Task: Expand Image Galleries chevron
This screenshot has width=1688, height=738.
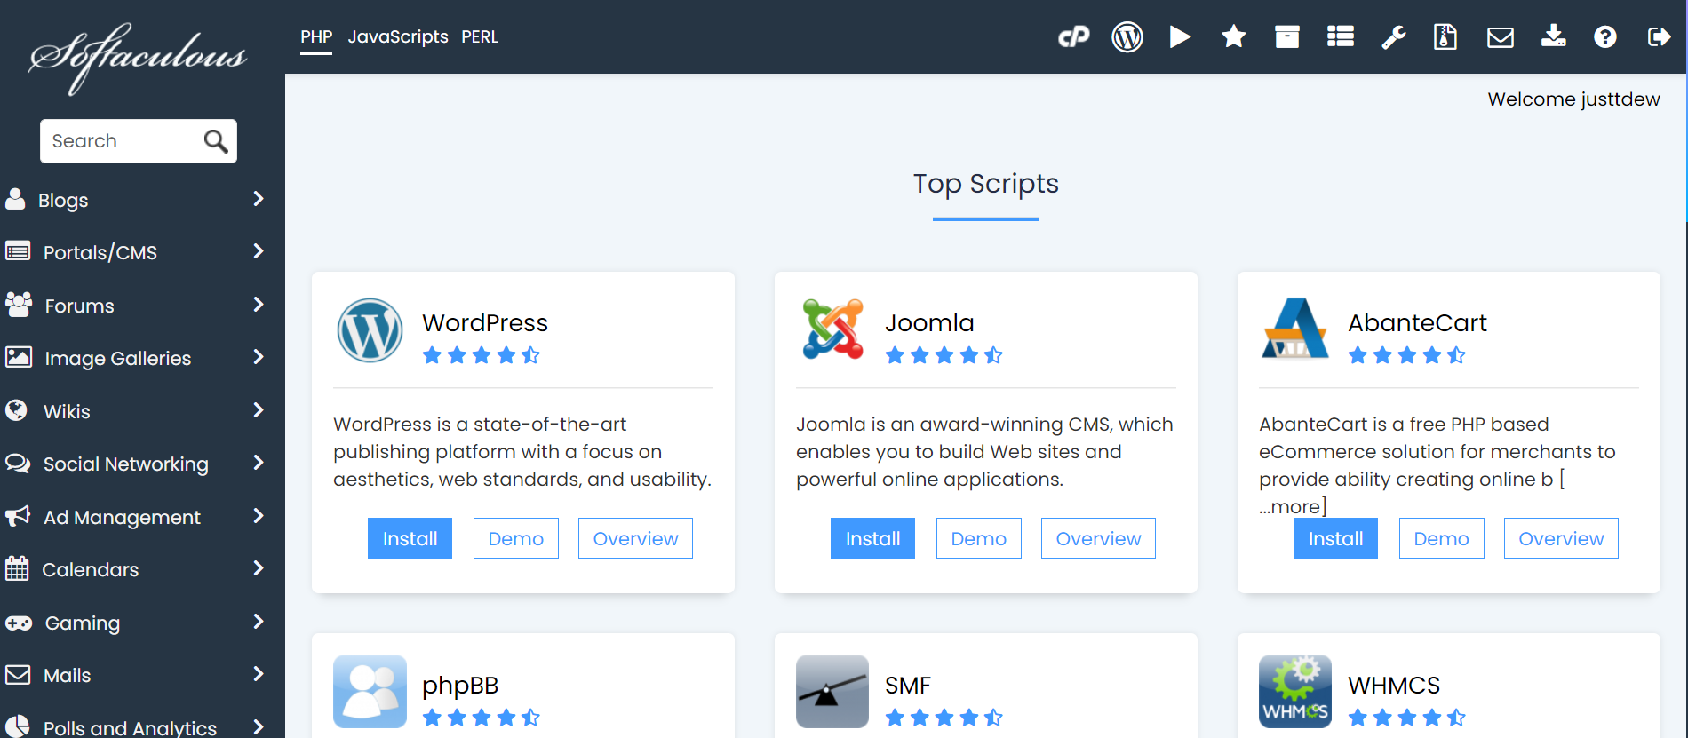Action: 259,357
